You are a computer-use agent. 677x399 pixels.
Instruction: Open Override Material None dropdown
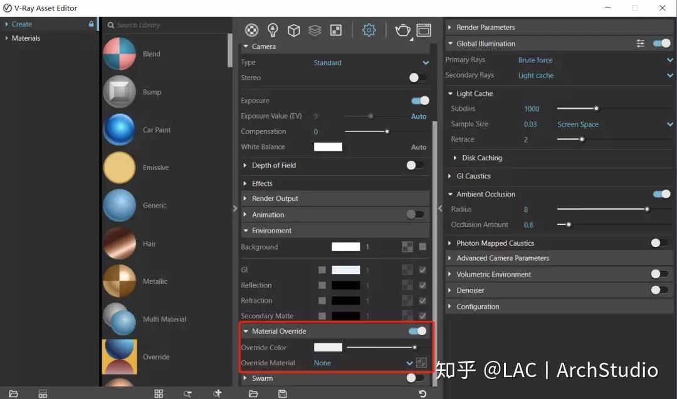tap(364, 363)
